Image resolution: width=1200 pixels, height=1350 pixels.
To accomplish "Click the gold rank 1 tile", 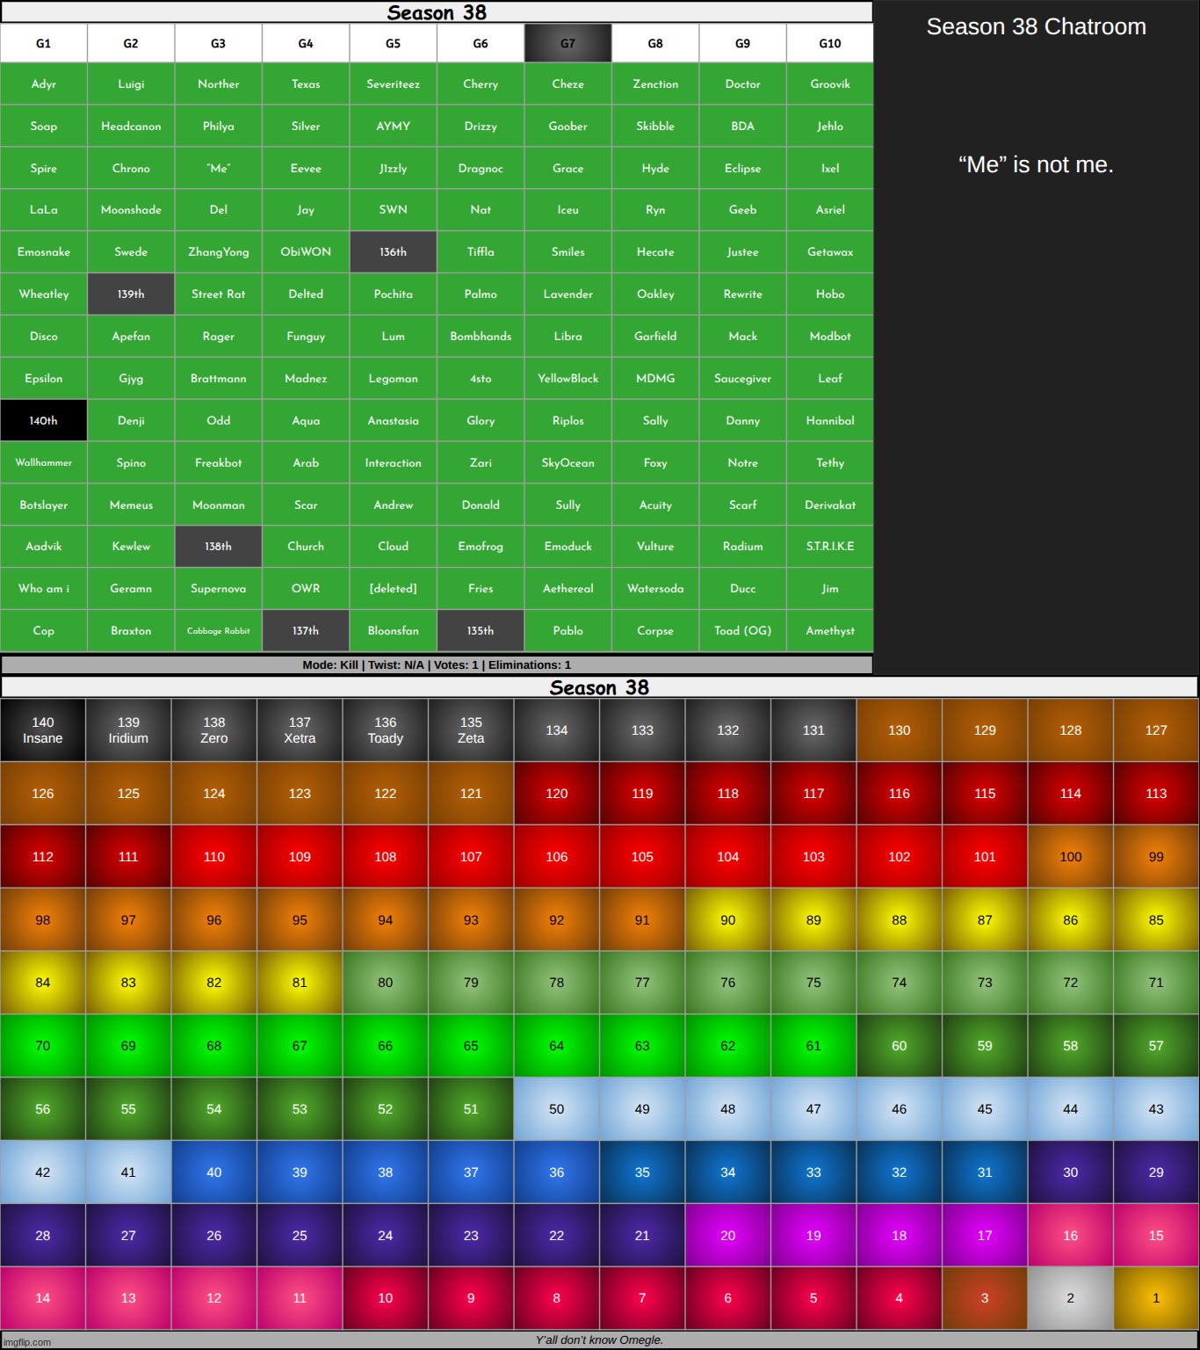I will [x=1155, y=1297].
